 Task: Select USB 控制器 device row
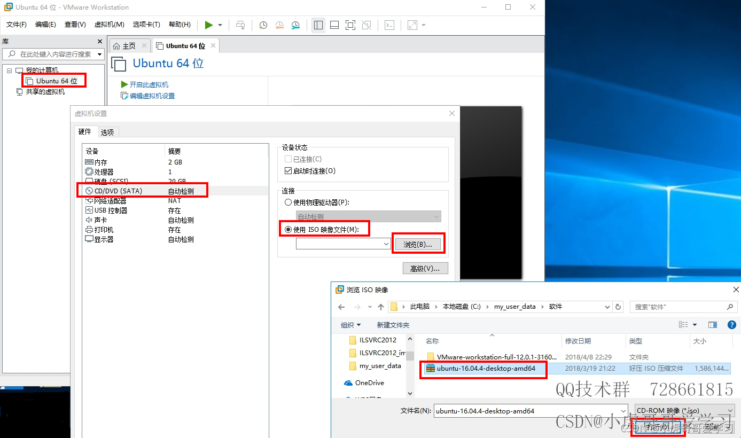(176, 210)
